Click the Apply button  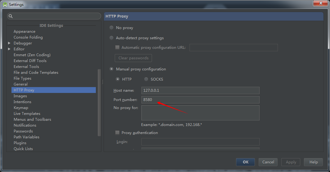coord(291,162)
